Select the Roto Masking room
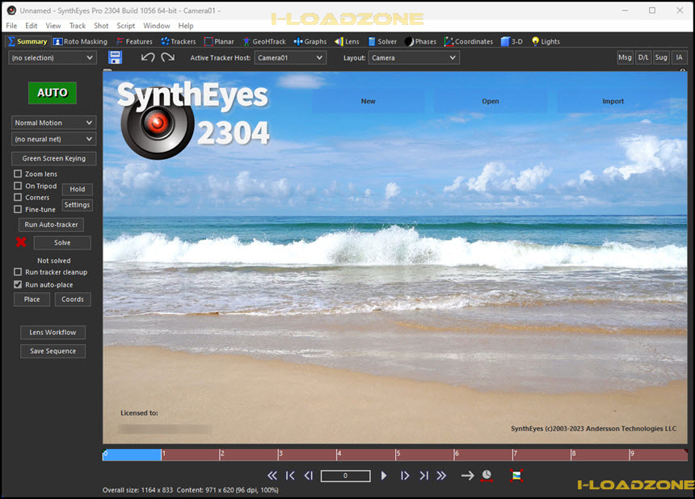Screen dimensions: 695x499 (x=80, y=41)
